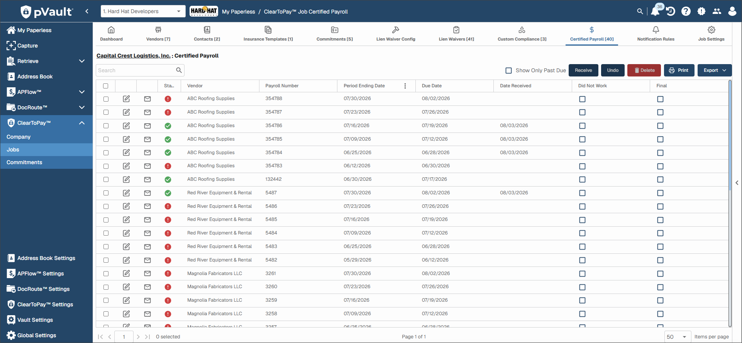Select row checkbox for payroll 354788

pyautogui.click(x=106, y=99)
